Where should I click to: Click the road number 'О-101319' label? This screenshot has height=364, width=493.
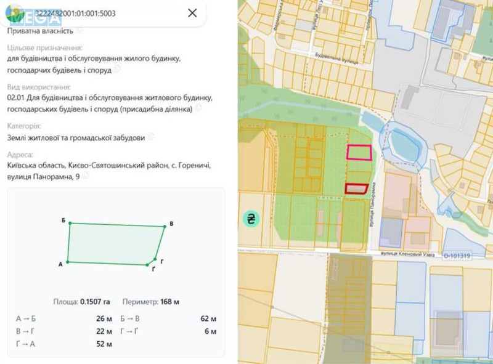457,256
